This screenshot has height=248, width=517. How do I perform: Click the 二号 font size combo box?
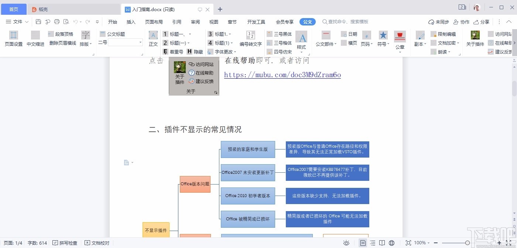click(120, 42)
